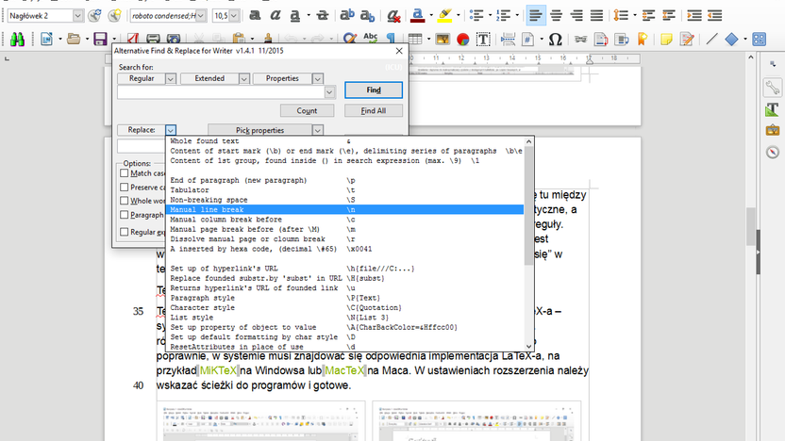Click the Insert Chart pie icon
Screen dimensions: 785x441
coord(463,39)
